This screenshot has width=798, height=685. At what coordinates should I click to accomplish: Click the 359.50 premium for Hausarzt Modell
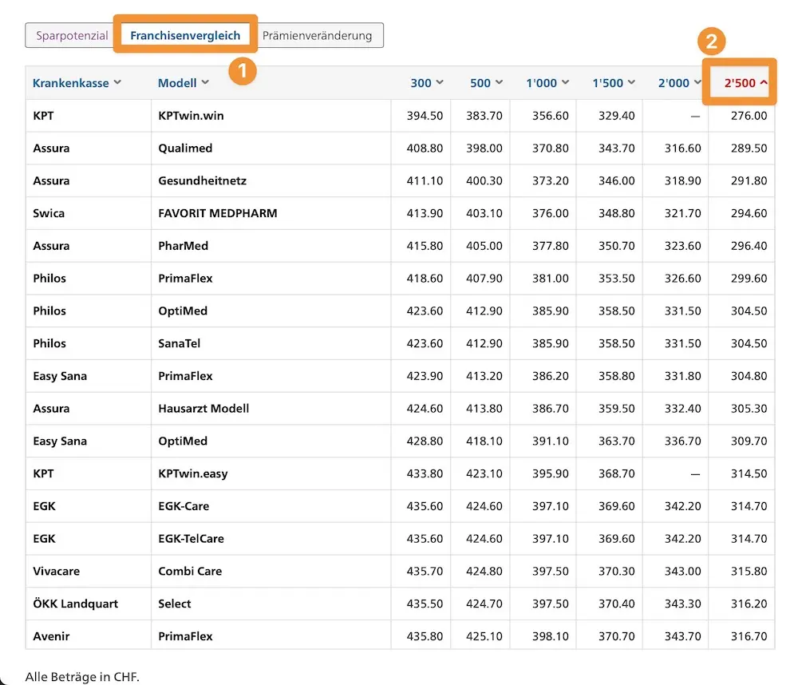616,409
